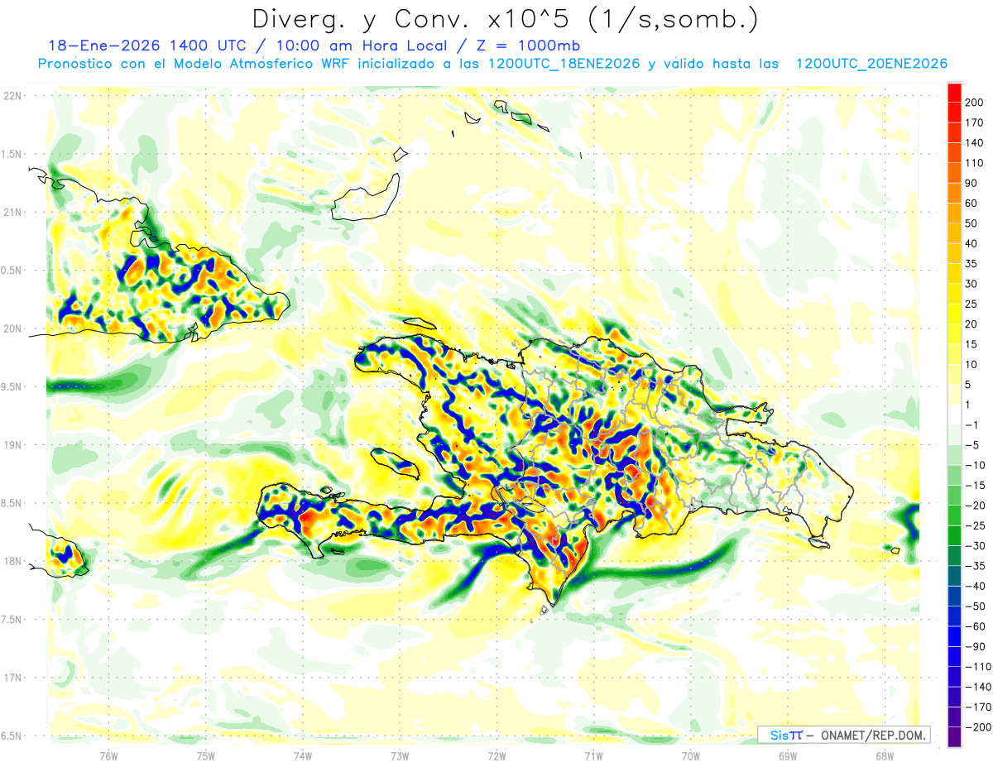This screenshot has width=993, height=767.
Task: Click the '7.5N' latitude label
Action: pos(12,619)
